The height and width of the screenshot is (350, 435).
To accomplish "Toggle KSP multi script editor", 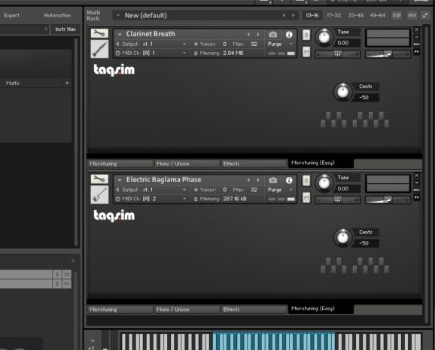I will 397,16.
